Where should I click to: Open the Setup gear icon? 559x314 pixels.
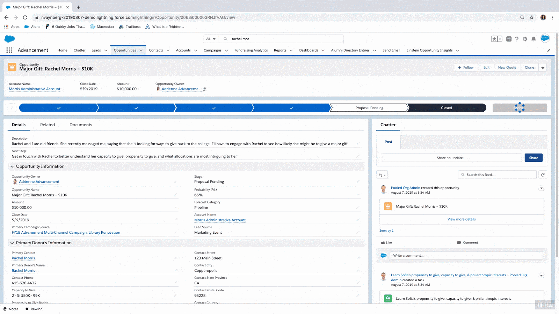coord(525,39)
